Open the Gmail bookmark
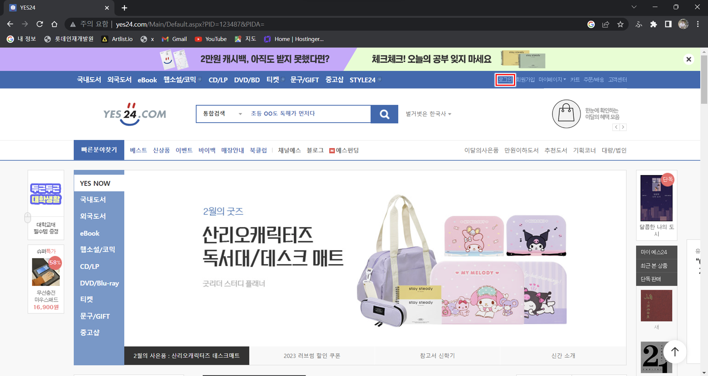The width and height of the screenshot is (708, 376). point(174,39)
